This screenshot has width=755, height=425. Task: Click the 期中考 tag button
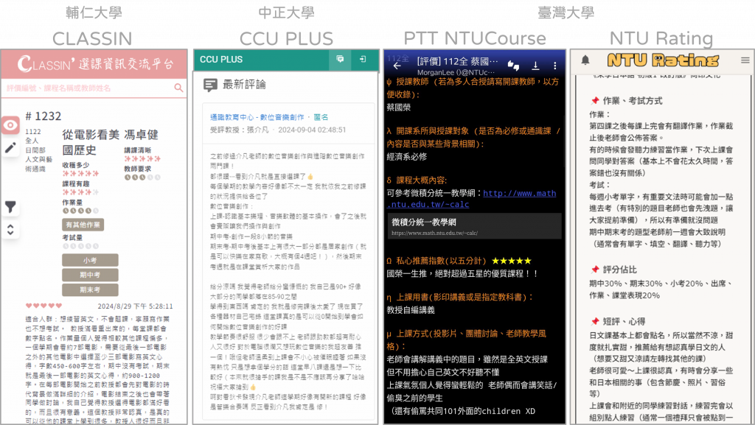pyautogui.click(x=90, y=275)
